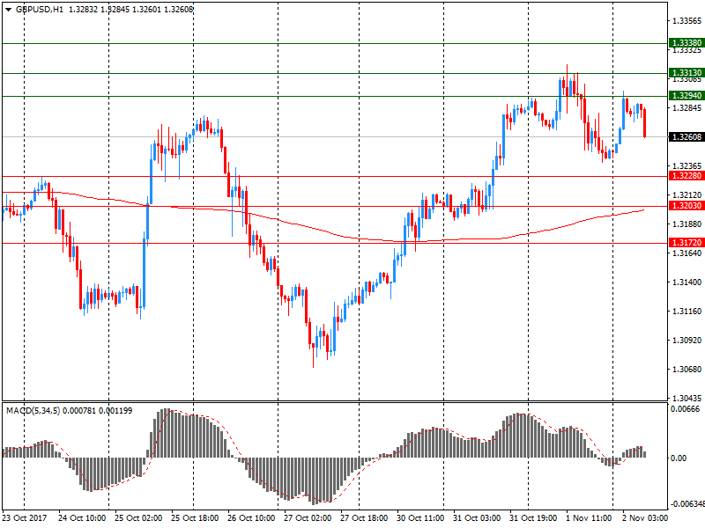The height and width of the screenshot is (528, 705).
Task: Select the red support level label 1.32280
Action: pyautogui.click(x=686, y=176)
